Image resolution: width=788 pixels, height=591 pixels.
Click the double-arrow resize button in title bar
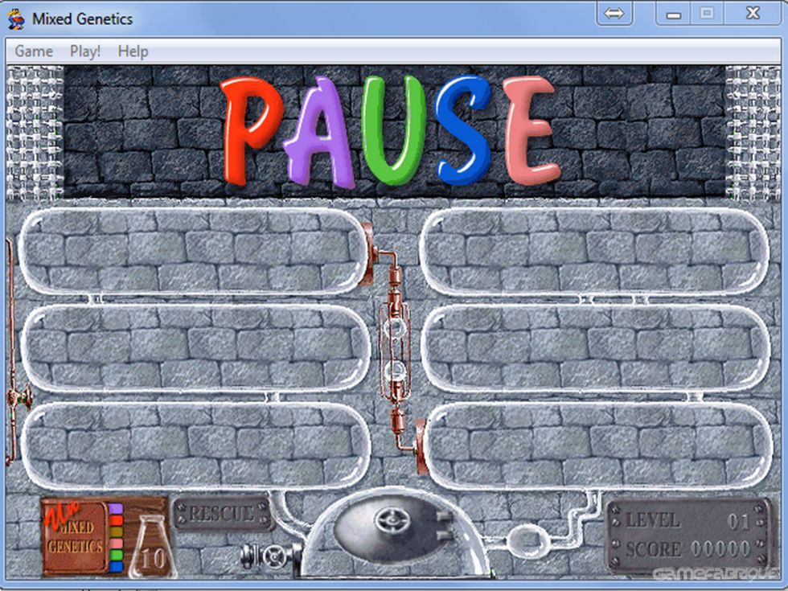pyautogui.click(x=614, y=13)
